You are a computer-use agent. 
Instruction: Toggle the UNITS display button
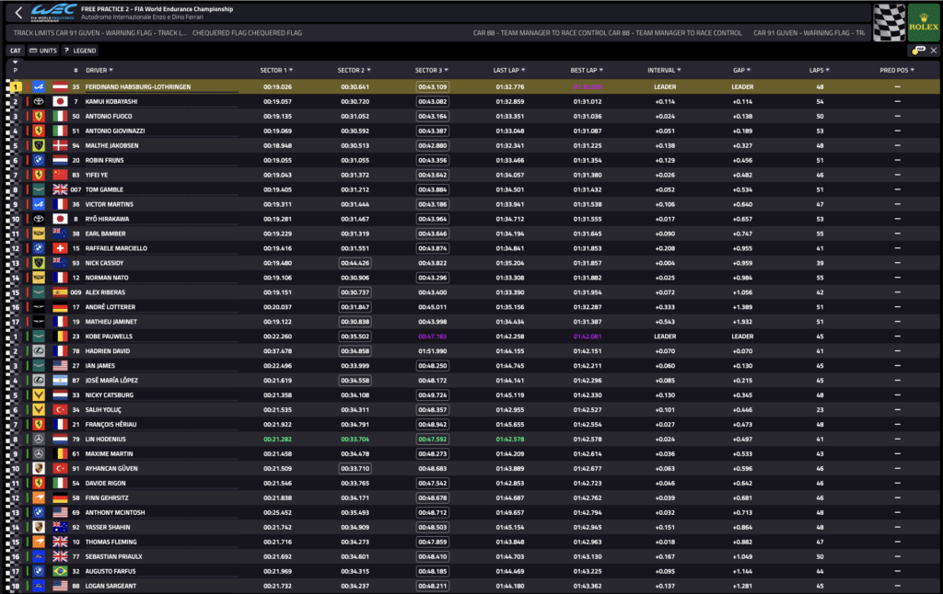click(x=42, y=51)
